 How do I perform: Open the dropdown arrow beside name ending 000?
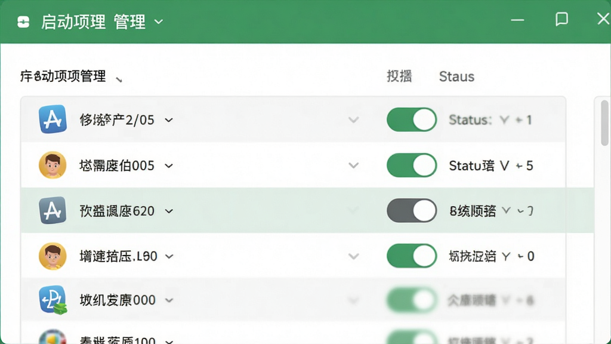[169, 300]
